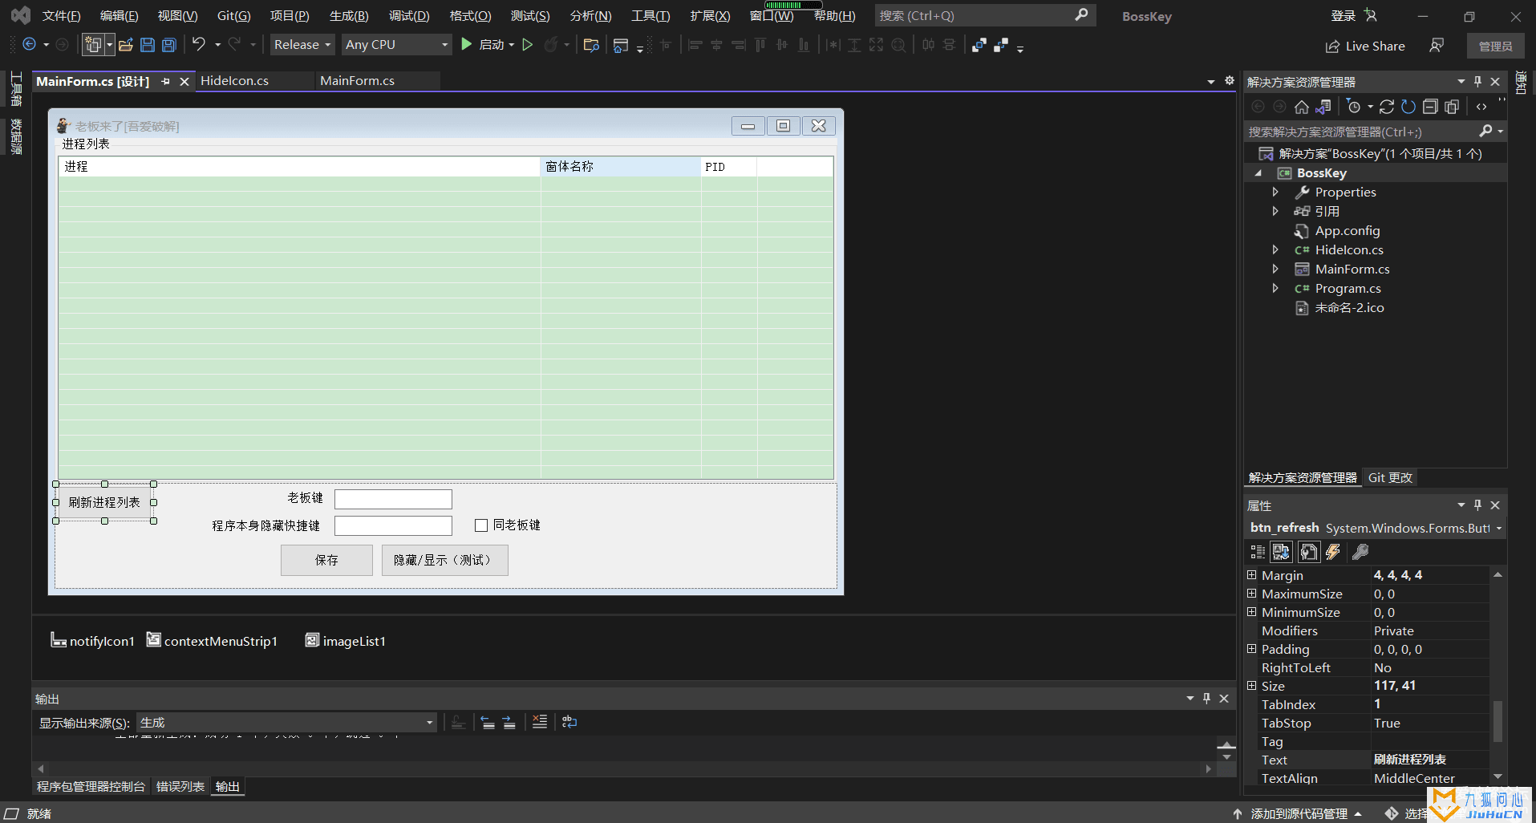Expand the Program.cs tree node

tap(1275, 288)
